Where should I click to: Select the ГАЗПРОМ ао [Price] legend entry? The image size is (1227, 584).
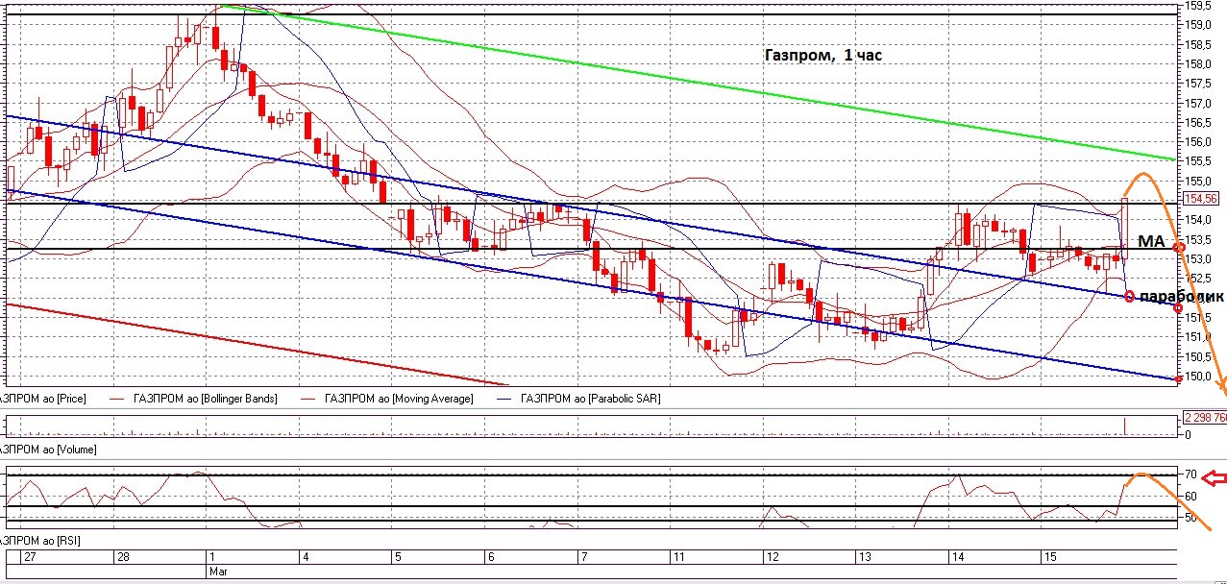pos(43,398)
